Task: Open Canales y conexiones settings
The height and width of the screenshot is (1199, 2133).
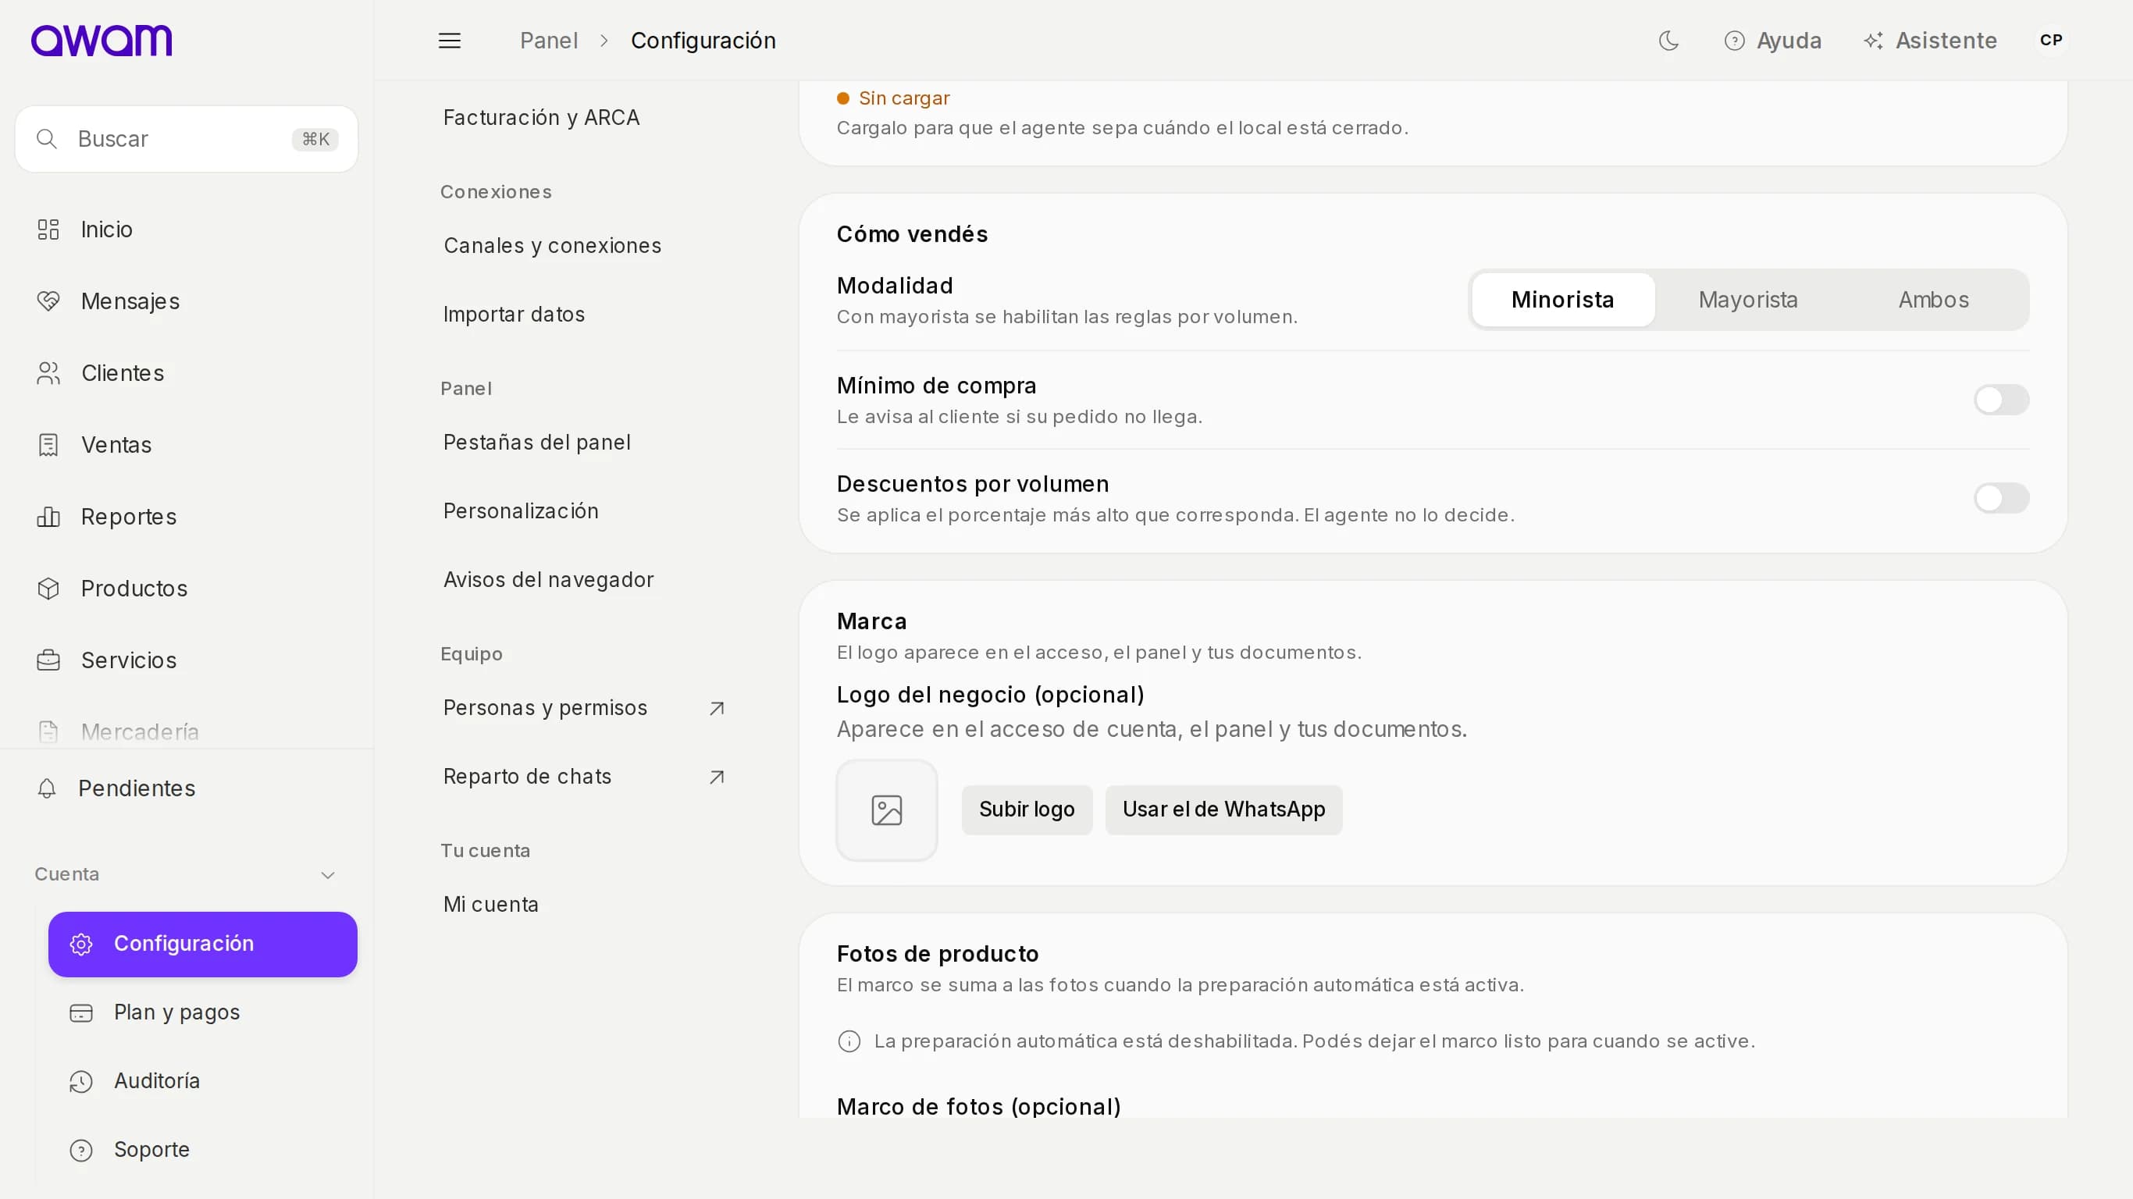Action: click(x=552, y=246)
